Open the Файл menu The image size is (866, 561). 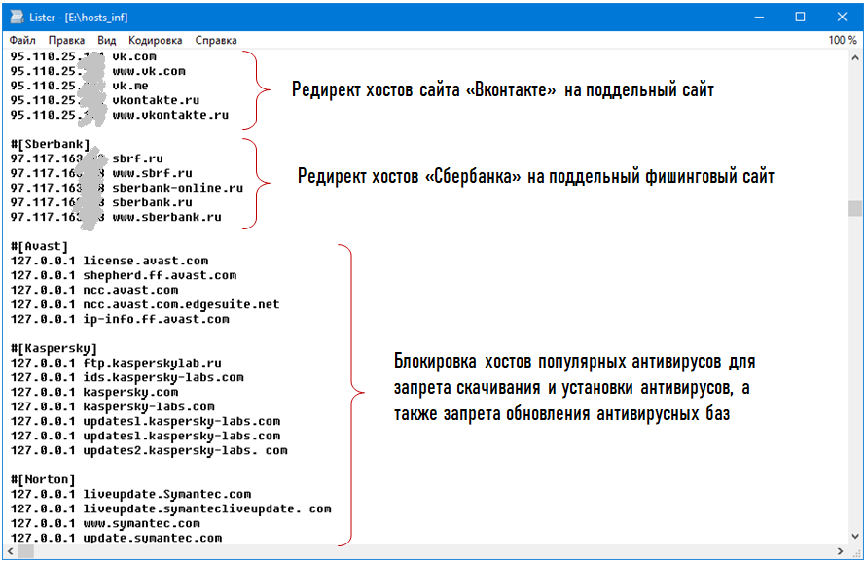[x=22, y=40]
